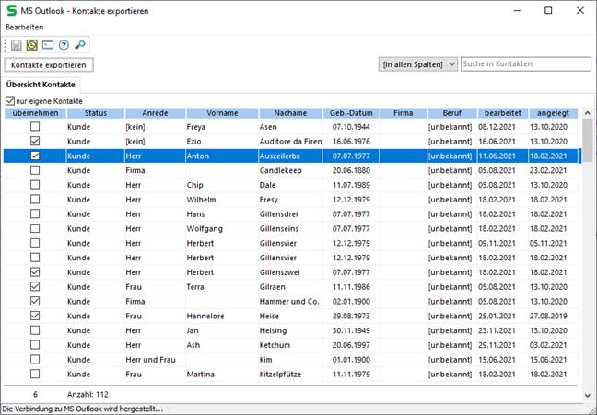The height and width of the screenshot is (415, 597).
Task: Open the '[in allen Spalten]' dropdown
Action: [418, 64]
